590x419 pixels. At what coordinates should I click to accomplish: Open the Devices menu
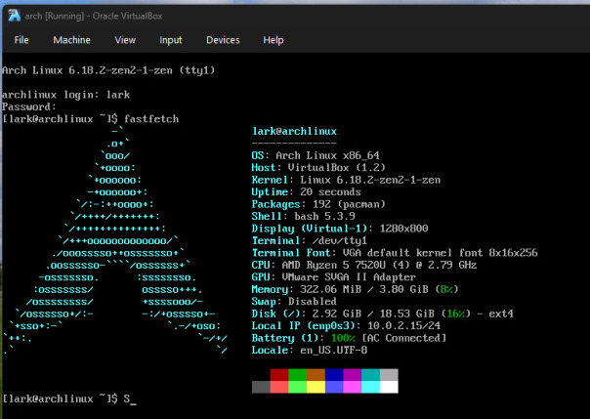coord(223,40)
